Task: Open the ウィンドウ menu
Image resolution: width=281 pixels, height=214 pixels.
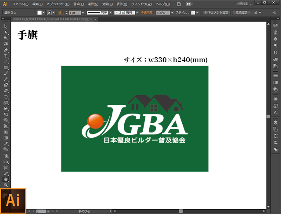Action: (141, 4)
